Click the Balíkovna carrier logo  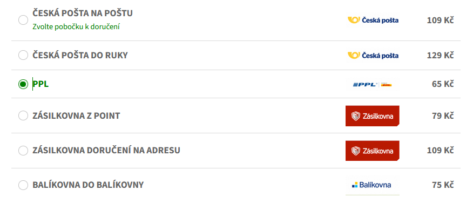[373, 185]
